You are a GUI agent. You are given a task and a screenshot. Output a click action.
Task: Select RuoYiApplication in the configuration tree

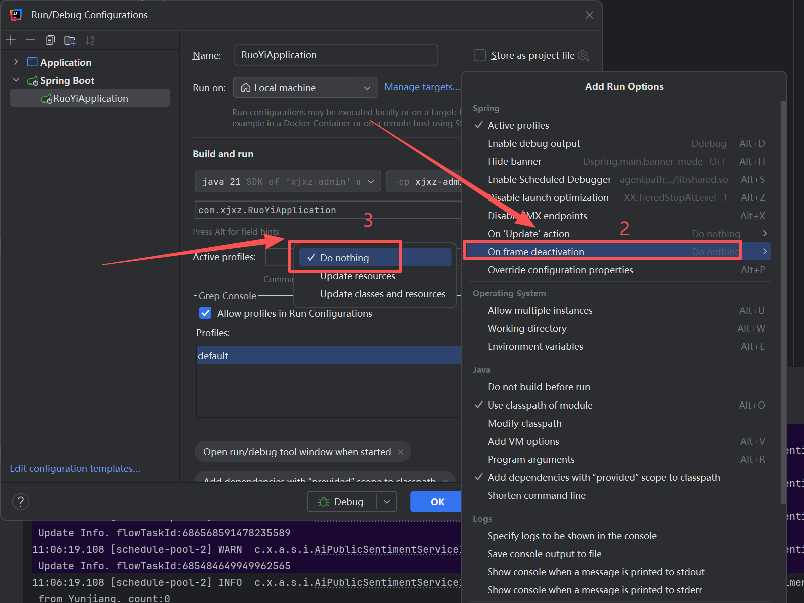[90, 98]
